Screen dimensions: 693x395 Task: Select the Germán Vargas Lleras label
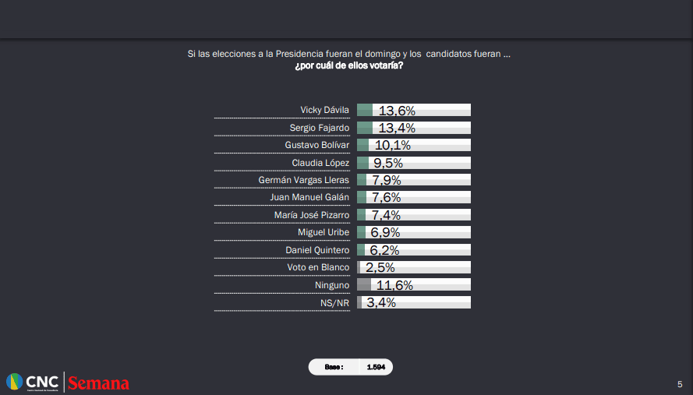coord(304,180)
